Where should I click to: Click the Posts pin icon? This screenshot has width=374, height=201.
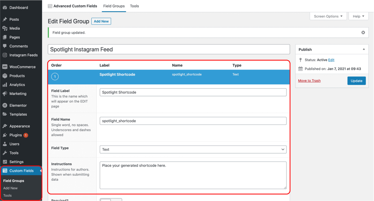point(5,19)
